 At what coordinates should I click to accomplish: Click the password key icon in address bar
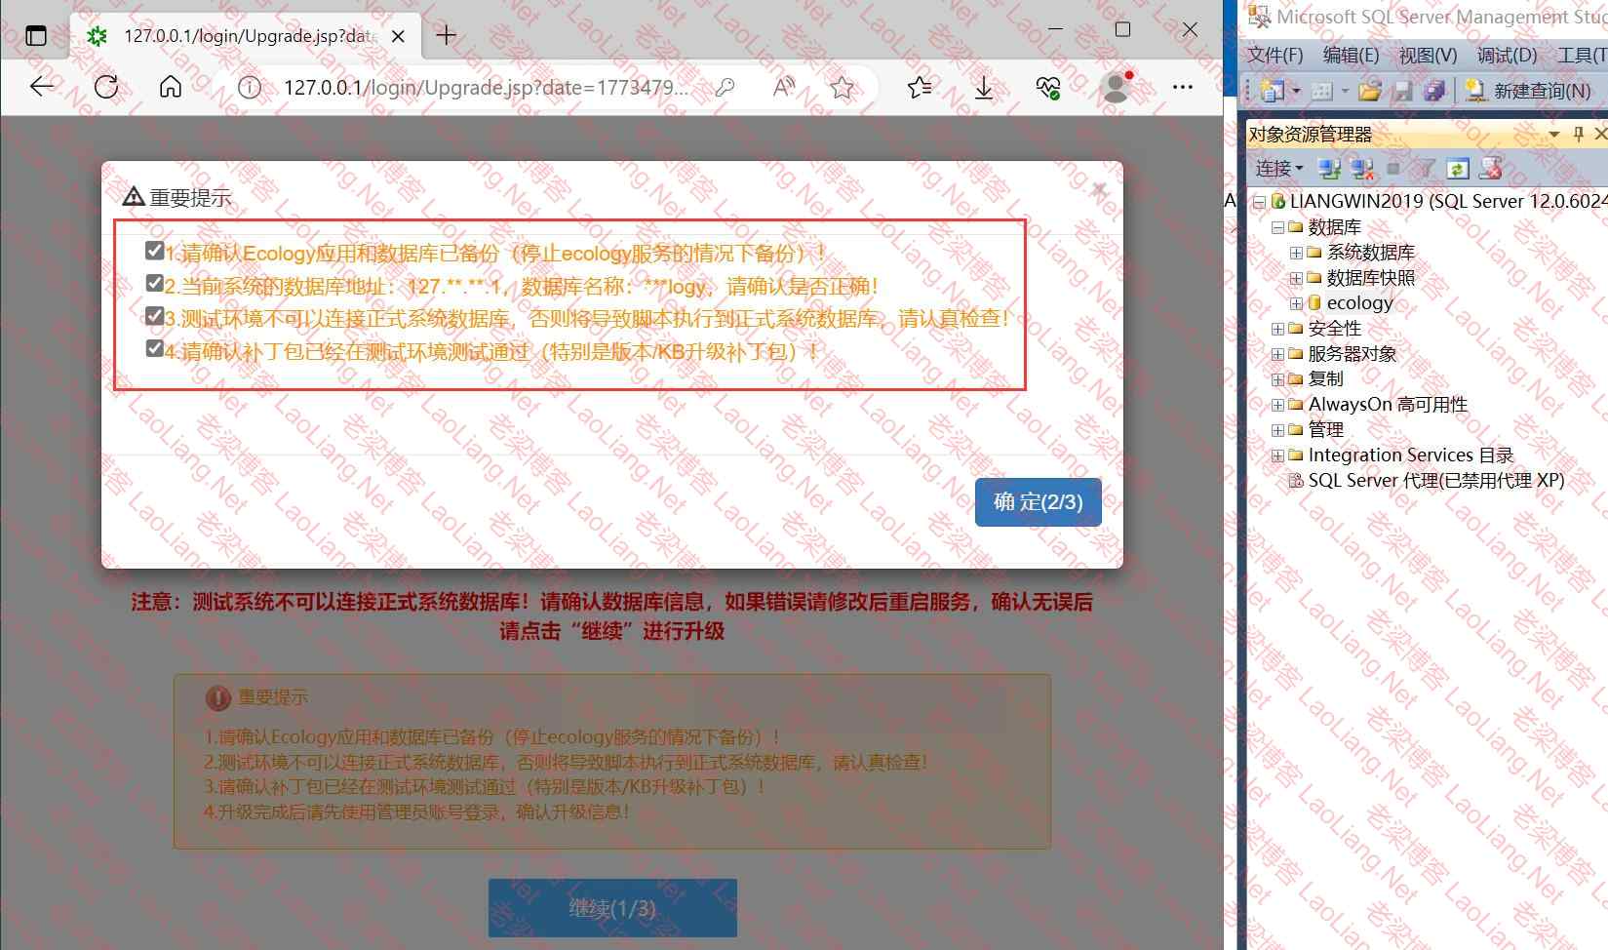[725, 89]
